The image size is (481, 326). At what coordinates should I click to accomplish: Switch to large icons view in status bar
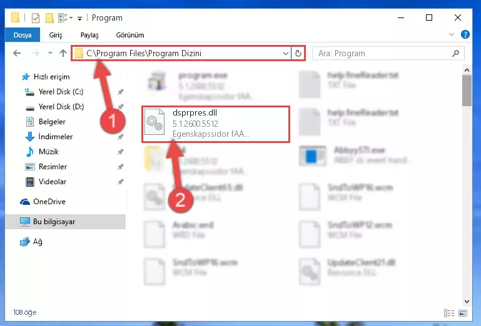[x=463, y=313]
